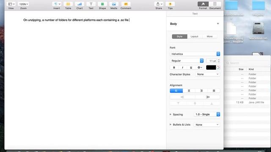
Task: Add a Comment from the toolbar
Action: (126, 4)
